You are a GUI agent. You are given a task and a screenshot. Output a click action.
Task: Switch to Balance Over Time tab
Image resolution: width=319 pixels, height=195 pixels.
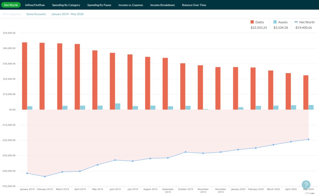coord(194,5)
